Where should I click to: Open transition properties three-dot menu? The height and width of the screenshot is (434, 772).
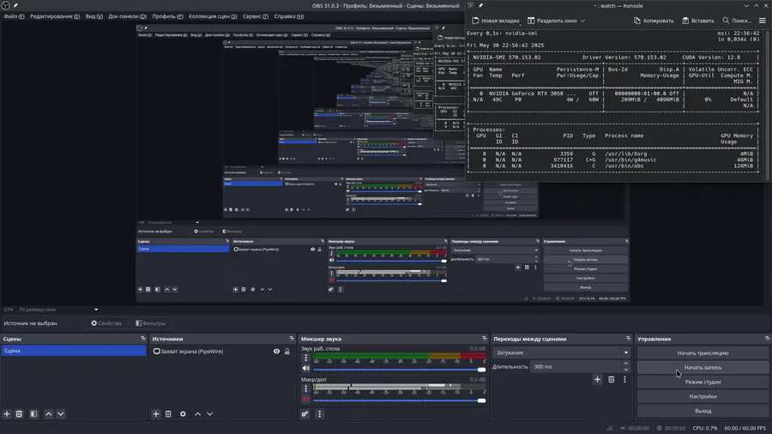(x=624, y=379)
